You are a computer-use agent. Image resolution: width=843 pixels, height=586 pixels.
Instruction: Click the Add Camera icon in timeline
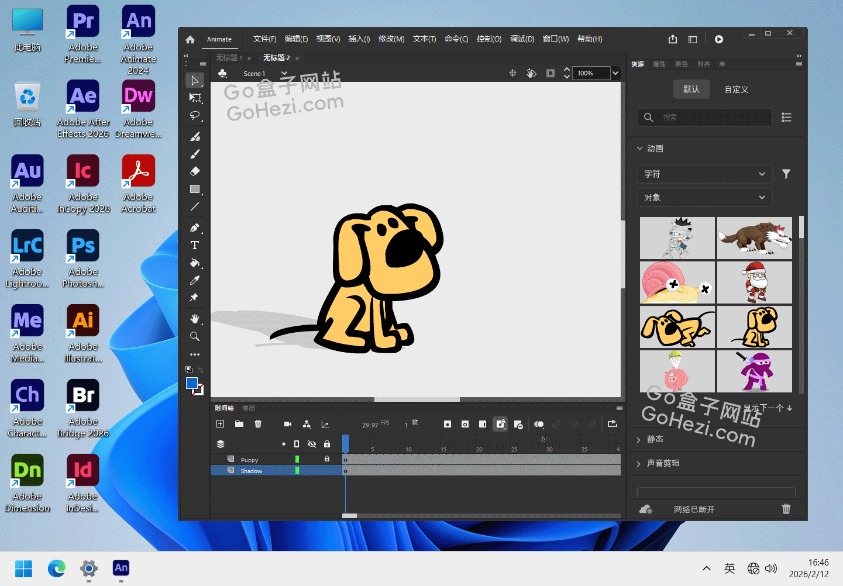pos(288,424)
